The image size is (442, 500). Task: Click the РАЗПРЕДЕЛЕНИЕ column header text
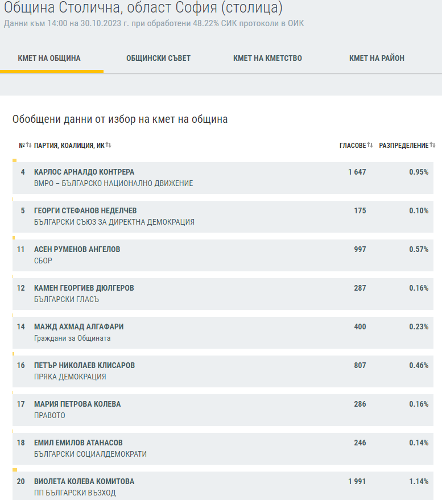[403, 146]
